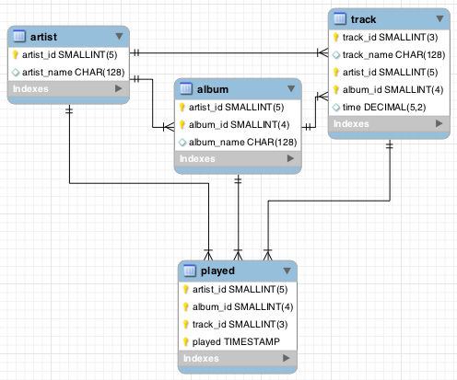Collapse the played table via header arrow
The image size is (457, 380).
tap(287, 271)
